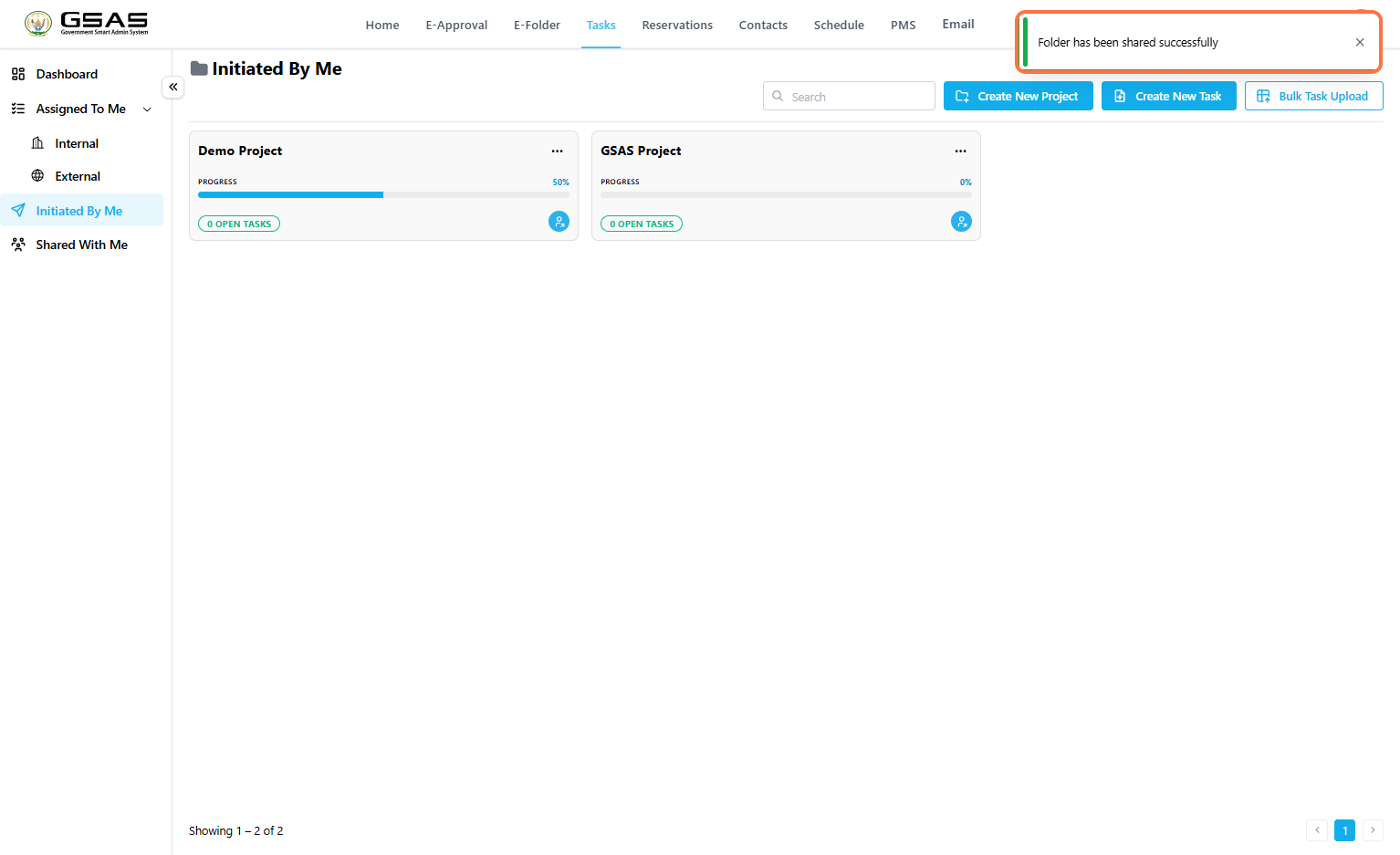Open E-Approval module

[x=456, y=25]
